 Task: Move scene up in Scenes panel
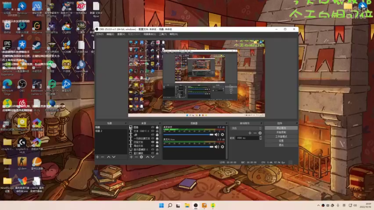coord(108,157)
